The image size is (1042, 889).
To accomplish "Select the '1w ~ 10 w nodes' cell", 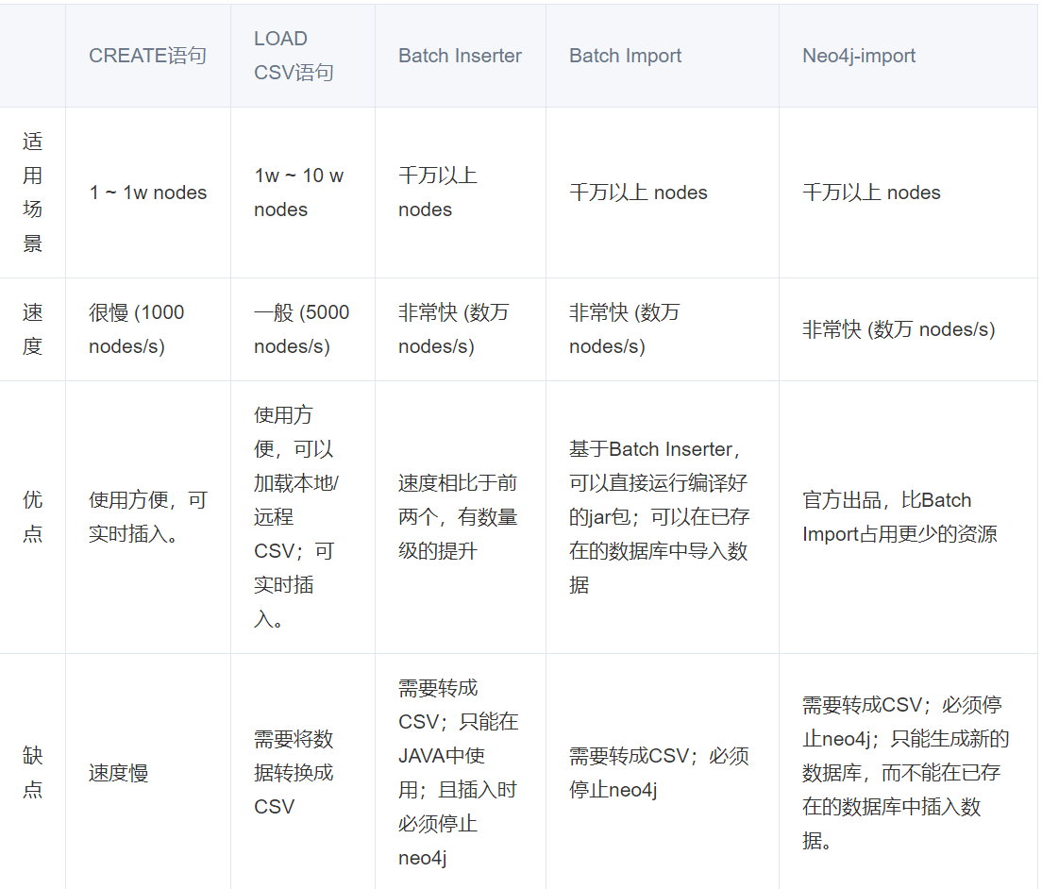I will [x=302, y=193].
